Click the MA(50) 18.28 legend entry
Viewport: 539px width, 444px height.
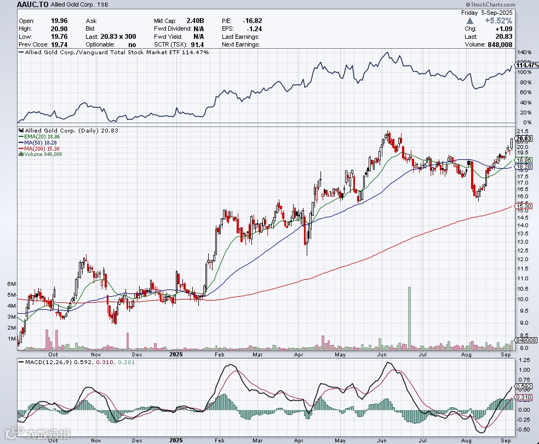point(37,142)
